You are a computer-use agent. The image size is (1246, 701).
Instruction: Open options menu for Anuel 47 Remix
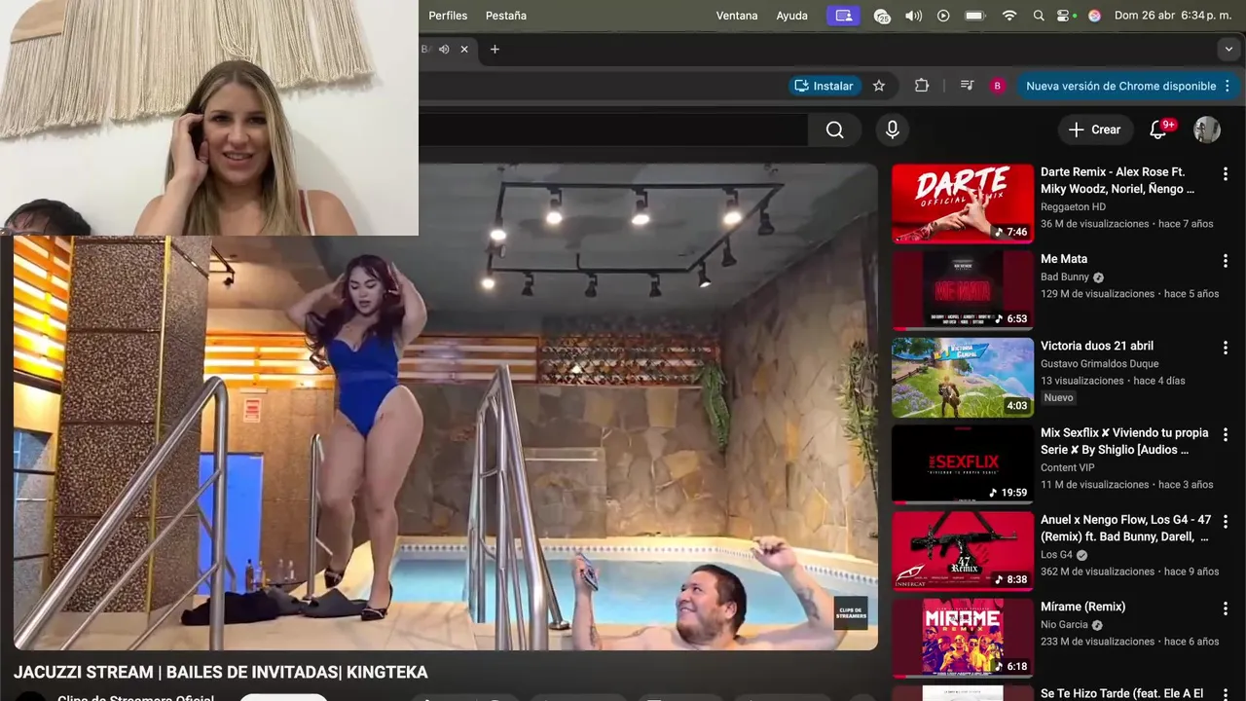[1226, 521]
